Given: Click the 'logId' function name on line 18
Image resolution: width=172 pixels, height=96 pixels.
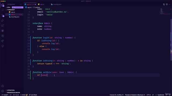Looking at the screenshot, I should 46,38.
